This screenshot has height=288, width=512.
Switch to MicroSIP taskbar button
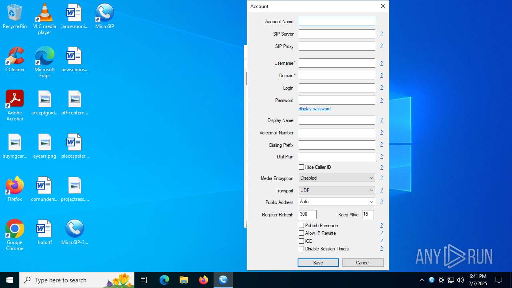pos(223,280)
